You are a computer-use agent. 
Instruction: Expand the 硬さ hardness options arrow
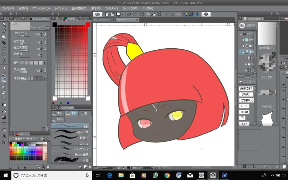[45, 63]
